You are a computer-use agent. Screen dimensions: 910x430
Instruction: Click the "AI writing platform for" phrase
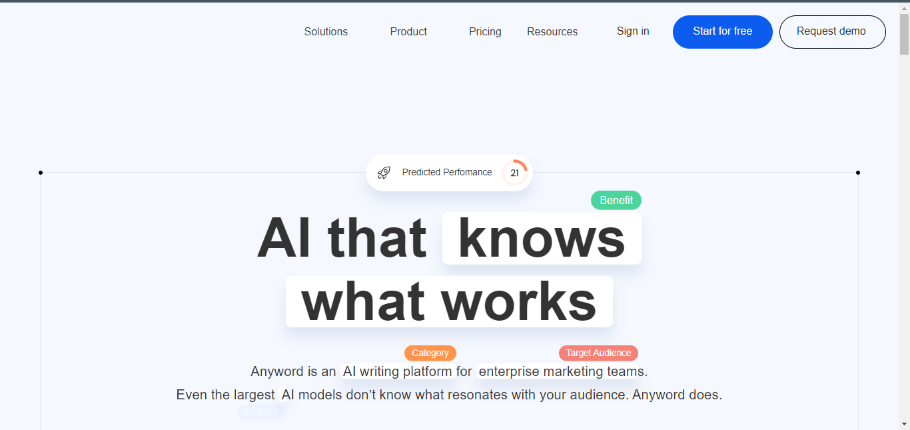point(407,371)
